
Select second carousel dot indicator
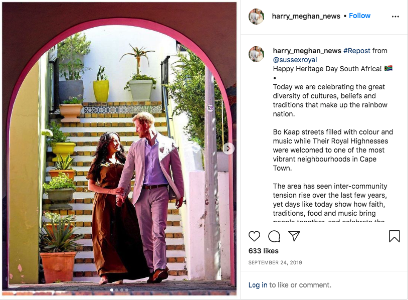pos(117,290)
